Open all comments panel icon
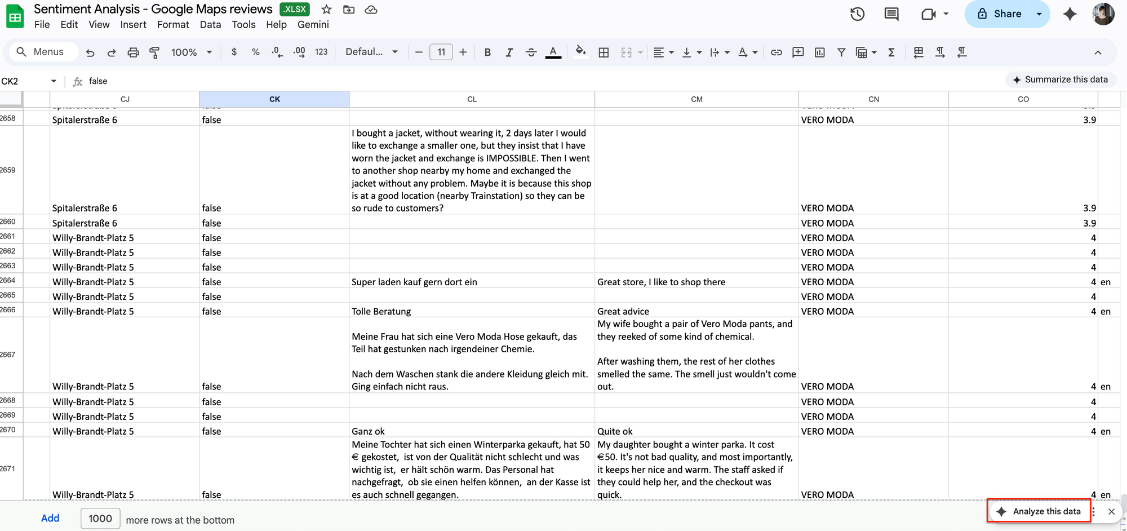Viewport: 1127px width, 531px height. (891, 14)
